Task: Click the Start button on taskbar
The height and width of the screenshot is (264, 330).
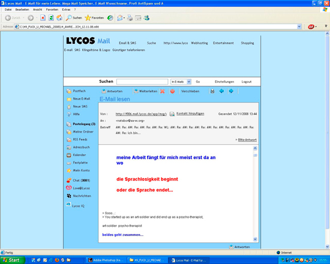Action: pyautogui.click(x=13, y=260)
